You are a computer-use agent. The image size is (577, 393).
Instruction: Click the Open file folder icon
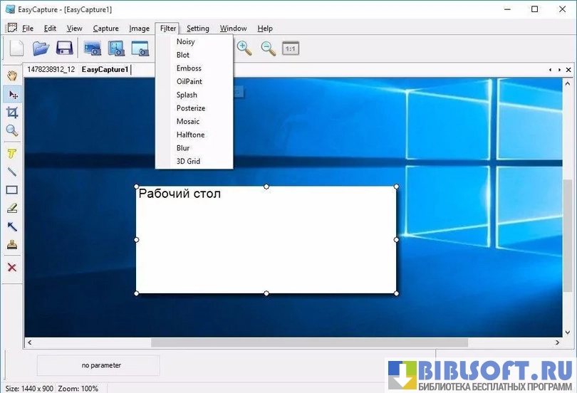click(41, 48)
